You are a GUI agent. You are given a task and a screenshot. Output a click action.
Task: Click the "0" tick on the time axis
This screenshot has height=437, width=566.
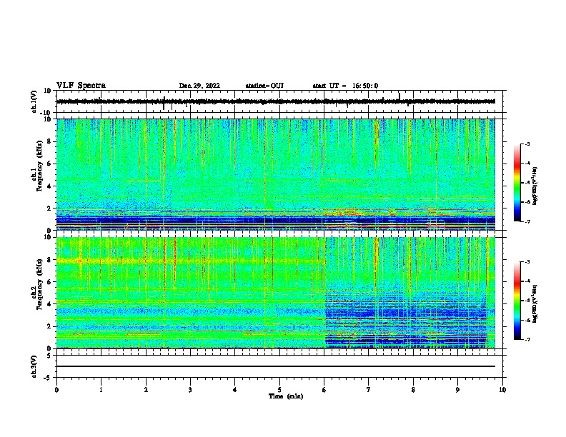click(56, 390)
